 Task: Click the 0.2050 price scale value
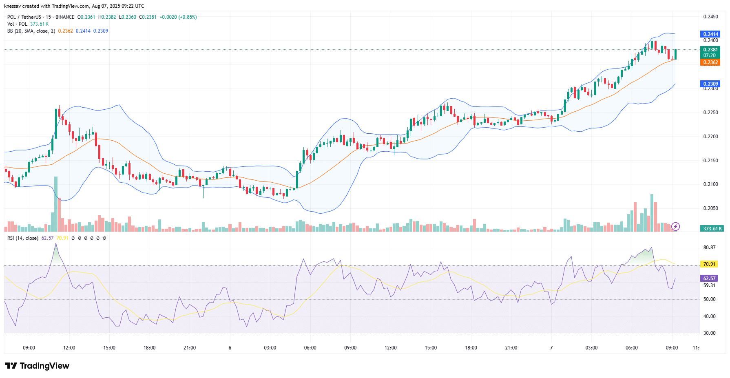click(711, 208)
